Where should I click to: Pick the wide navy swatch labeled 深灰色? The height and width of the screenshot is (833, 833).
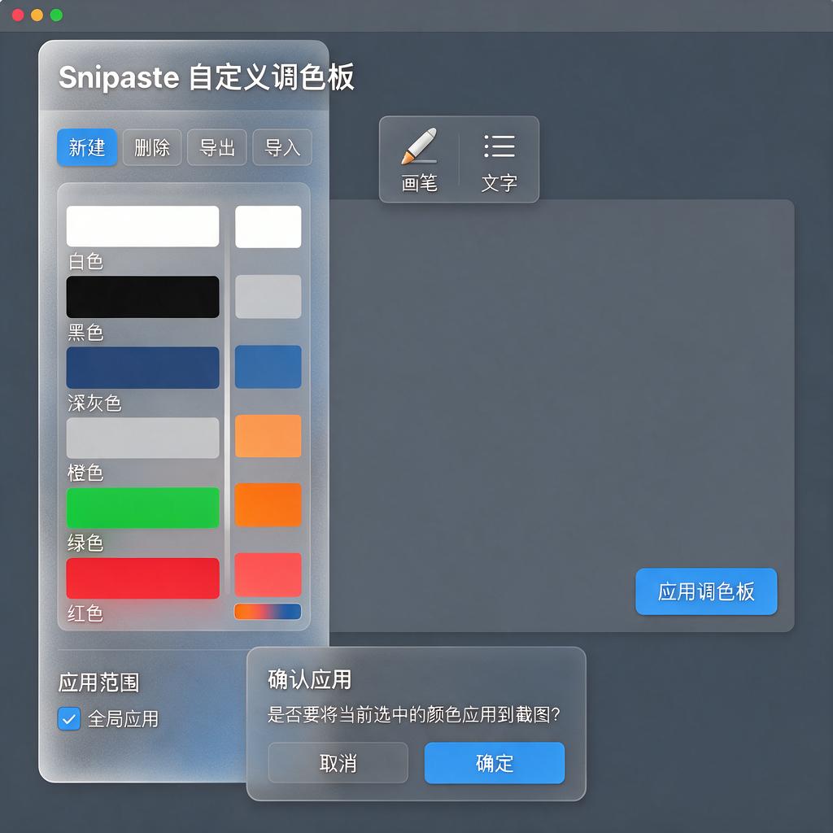(142, 368)
